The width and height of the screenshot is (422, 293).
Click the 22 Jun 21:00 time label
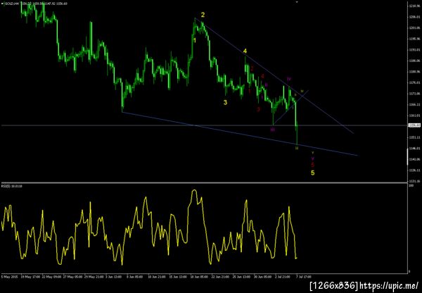tap(221, 277)
